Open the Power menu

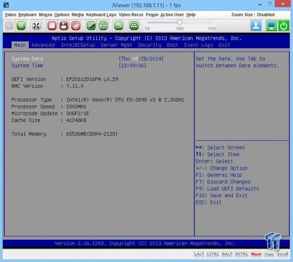152,15
